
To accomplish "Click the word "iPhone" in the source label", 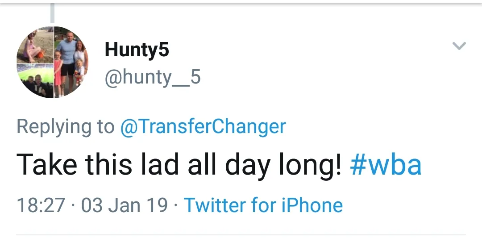I will point(312,205).
